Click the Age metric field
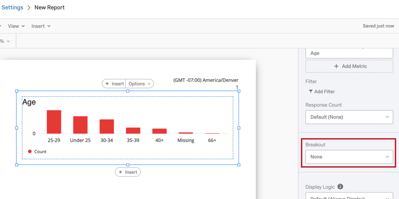The image size is (399, 199). pyautogui.click(x=349, y=53)
